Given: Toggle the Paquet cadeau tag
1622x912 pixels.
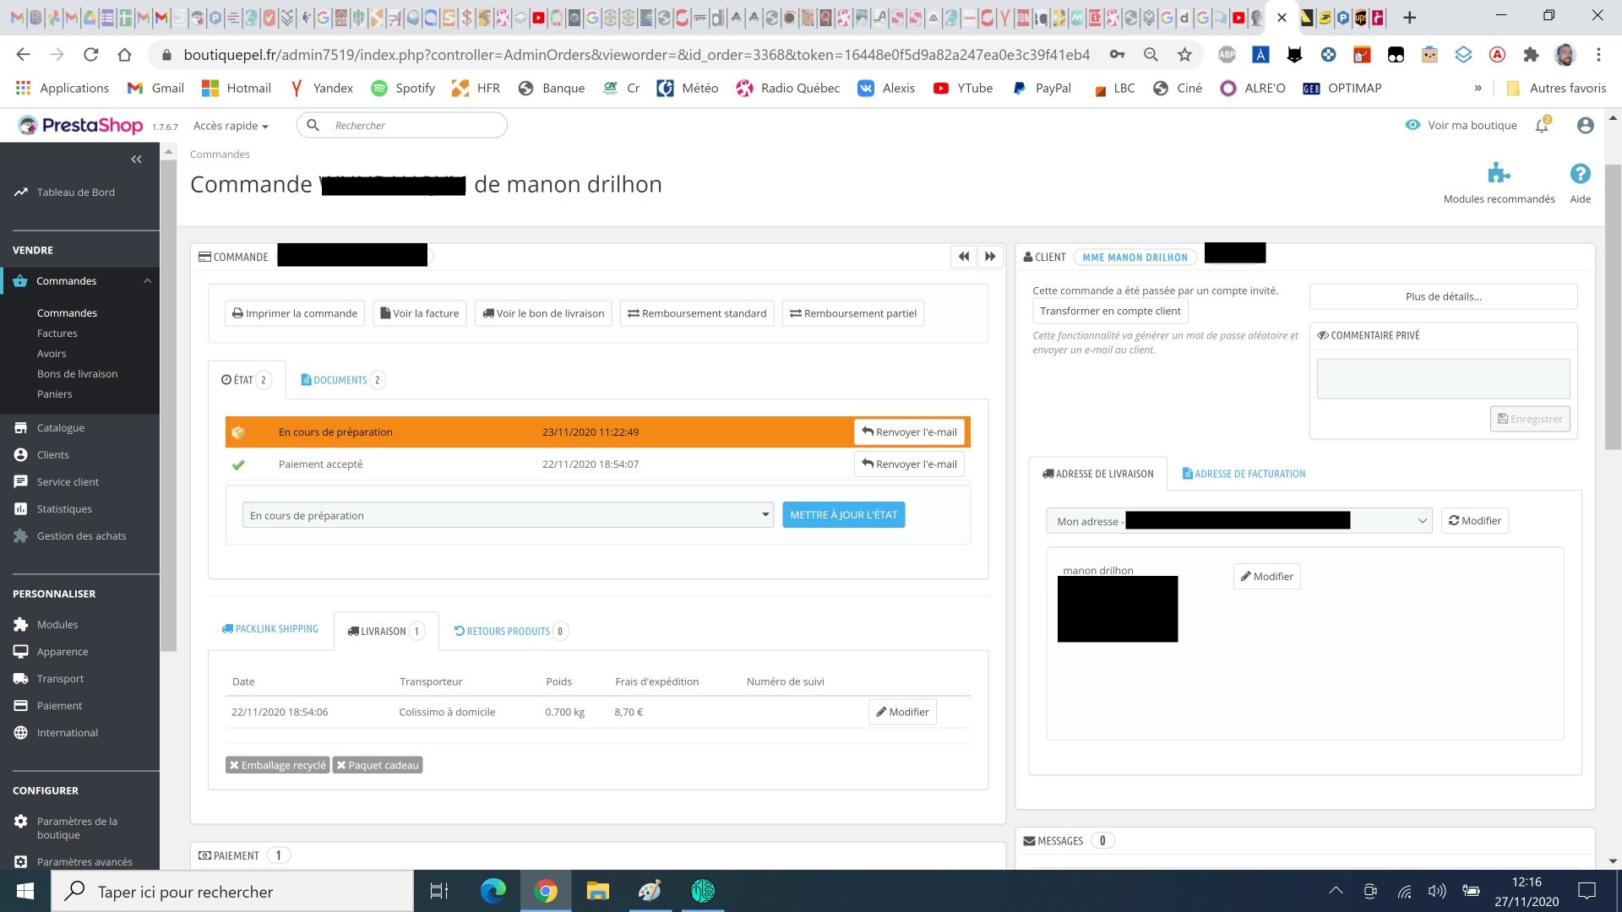Looking at the screenshot, I should click(378, 765).
